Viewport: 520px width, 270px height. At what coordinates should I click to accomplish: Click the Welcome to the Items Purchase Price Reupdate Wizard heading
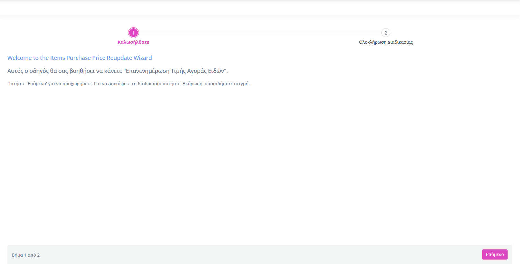(79, 58)
